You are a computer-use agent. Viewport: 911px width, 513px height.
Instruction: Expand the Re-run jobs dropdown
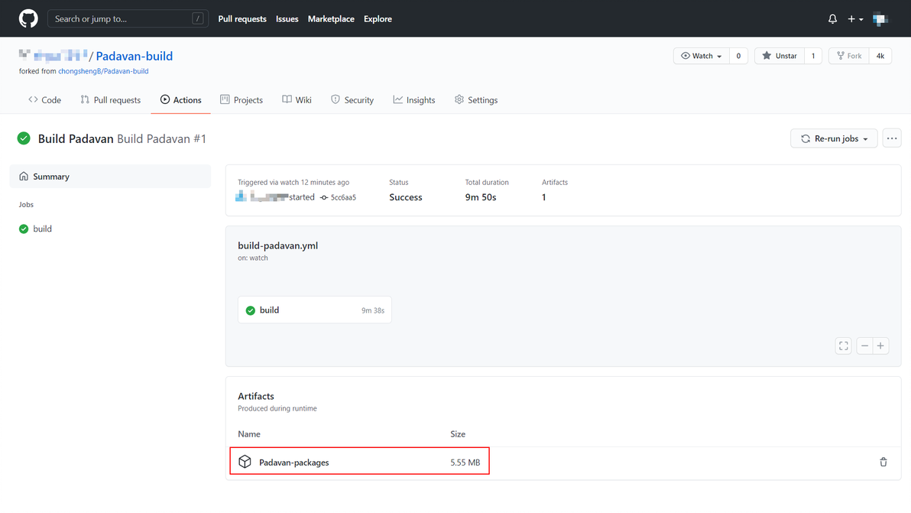834,138
